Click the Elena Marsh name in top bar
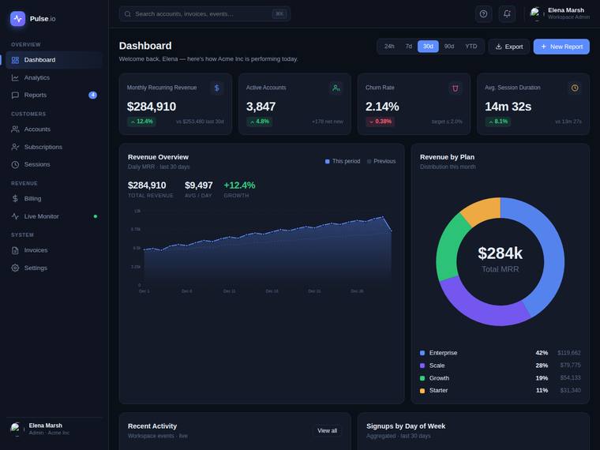600x450 pixels. coord(566,10)
